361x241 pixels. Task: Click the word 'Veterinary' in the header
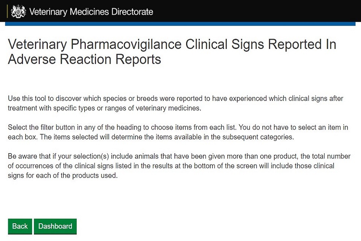(49, 12)
